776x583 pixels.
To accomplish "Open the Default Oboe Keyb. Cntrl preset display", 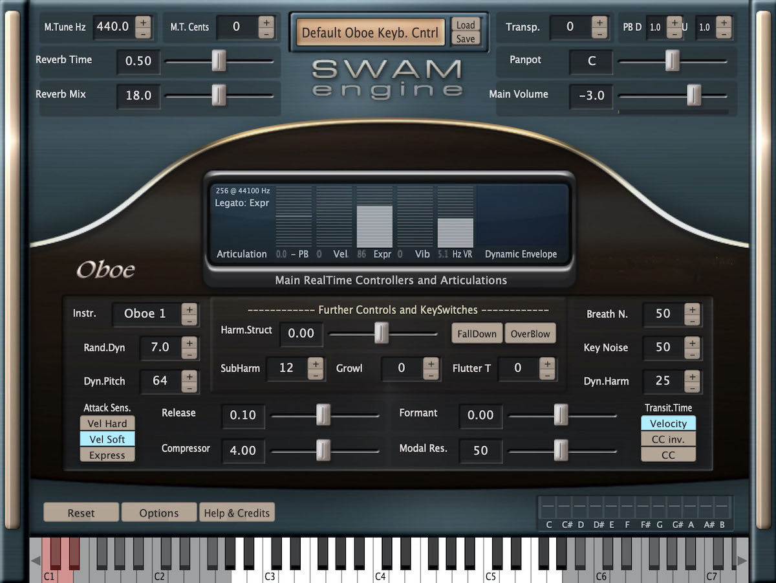I will [x=371, y=32].
